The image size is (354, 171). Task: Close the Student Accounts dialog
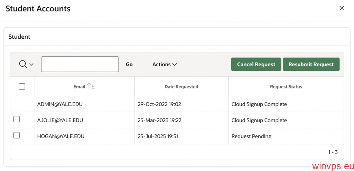[342, 8]
